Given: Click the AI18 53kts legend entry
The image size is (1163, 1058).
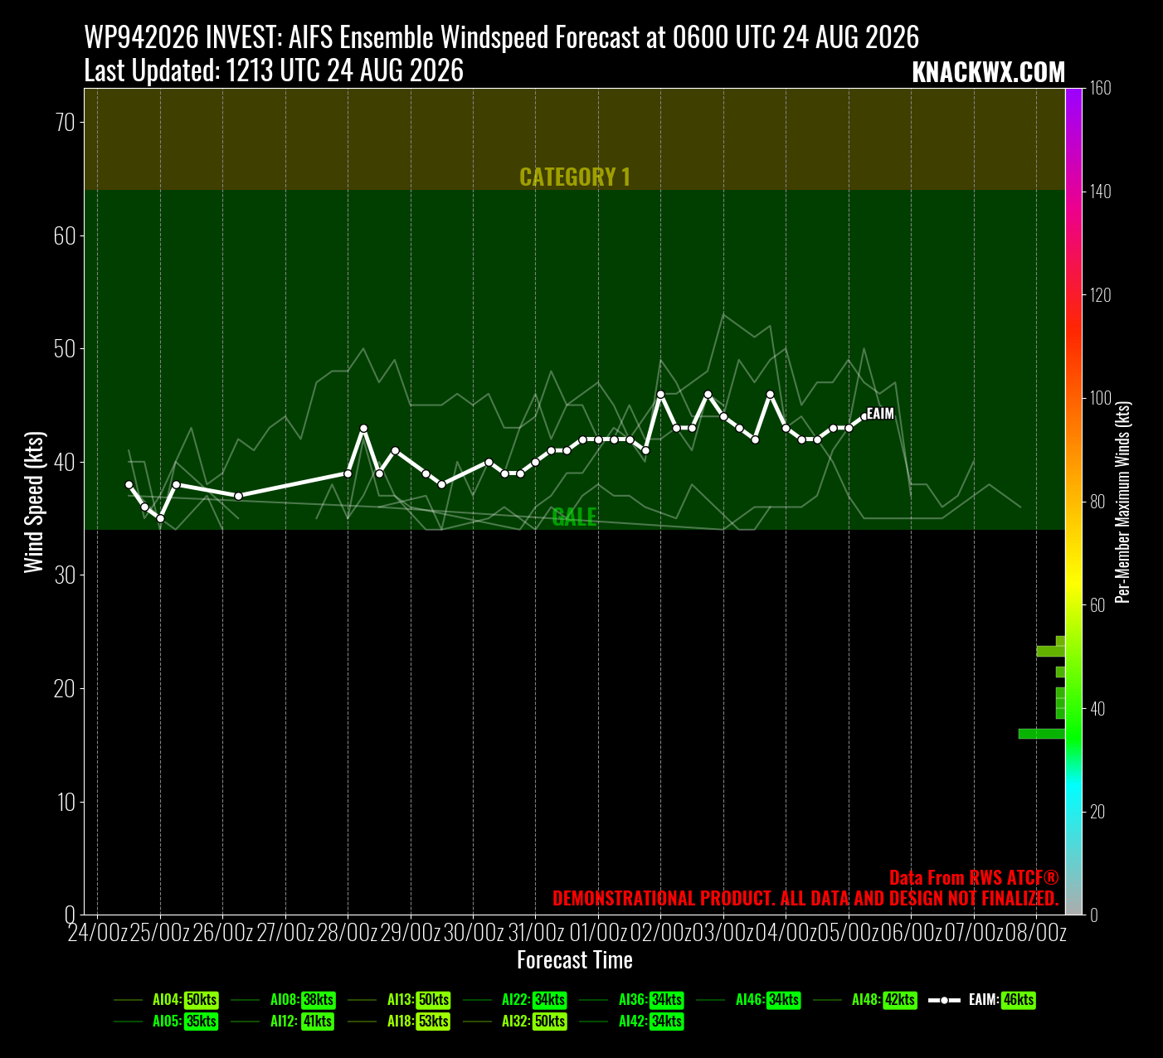Looking at the screenshot, I should [399, 1022].
